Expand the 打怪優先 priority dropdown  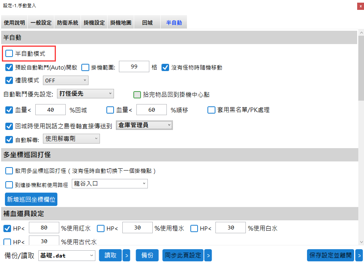85,93
